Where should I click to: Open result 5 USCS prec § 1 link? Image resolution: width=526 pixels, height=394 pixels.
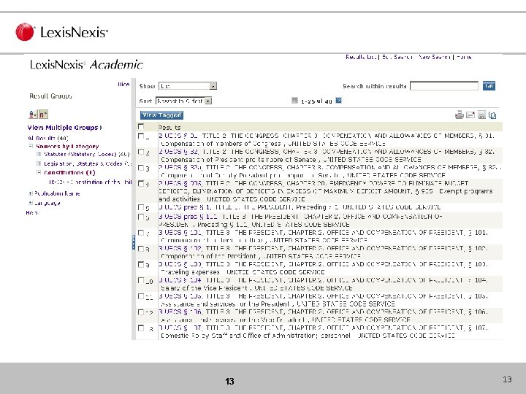[x=184, y=207]
